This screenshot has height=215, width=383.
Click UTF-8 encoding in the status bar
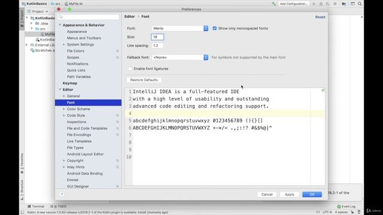(x=327, y=212)
